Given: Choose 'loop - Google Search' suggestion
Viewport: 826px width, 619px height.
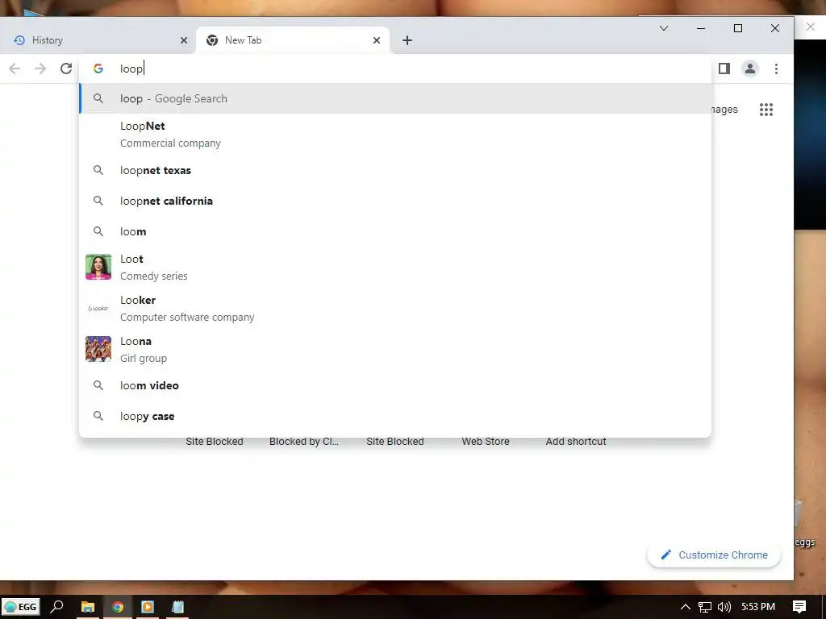Looking at the screenshot, I should 395,98.
